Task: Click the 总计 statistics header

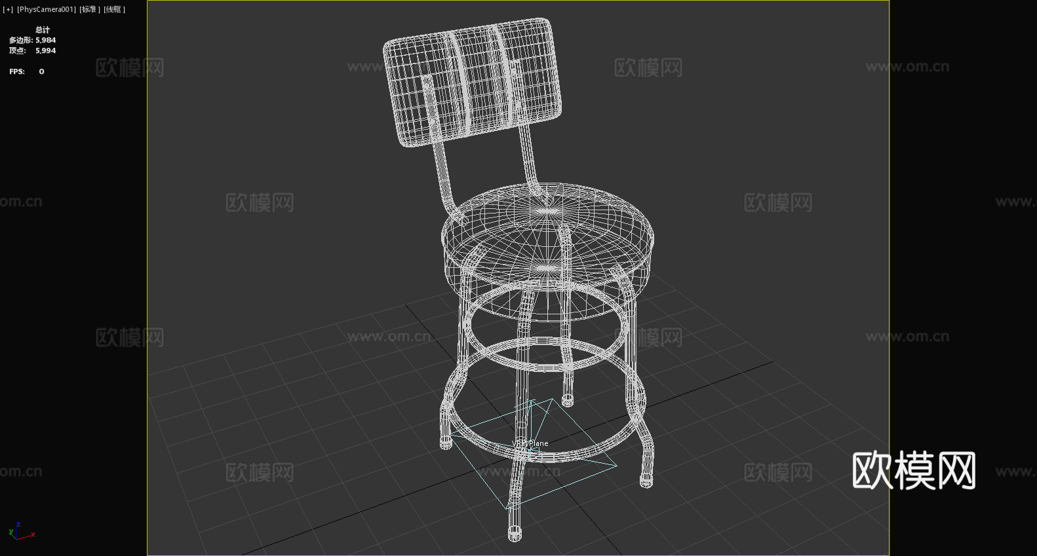Action: tap(43, 29)
